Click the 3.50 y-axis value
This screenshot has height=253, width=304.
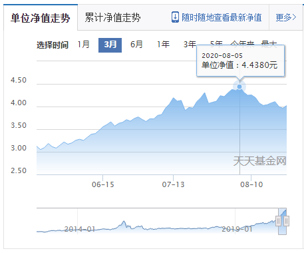tap(19, 125)
